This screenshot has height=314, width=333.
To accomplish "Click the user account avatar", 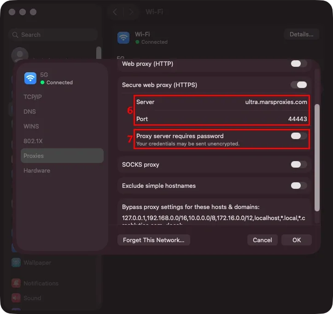I will [20, 55].
